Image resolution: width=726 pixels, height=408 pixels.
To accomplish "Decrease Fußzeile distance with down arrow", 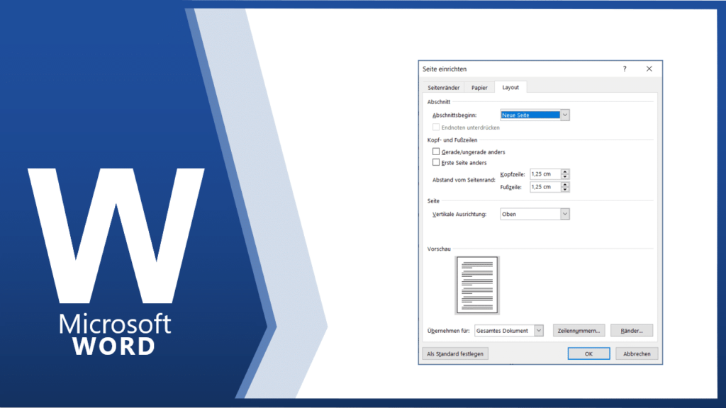I will (565, 190).
